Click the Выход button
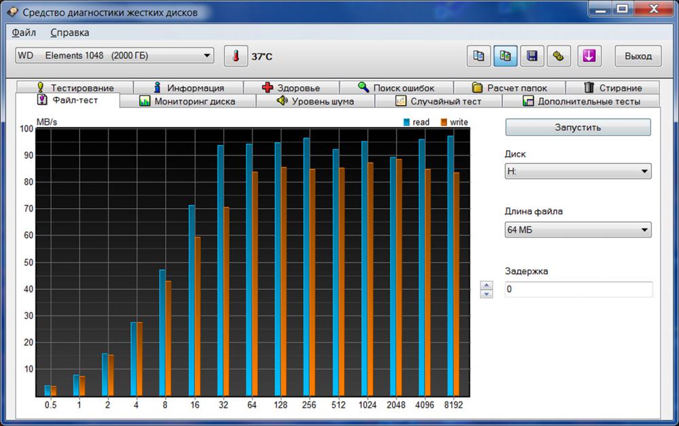Viewport: 679px width, 426px height. pos(638,56)
